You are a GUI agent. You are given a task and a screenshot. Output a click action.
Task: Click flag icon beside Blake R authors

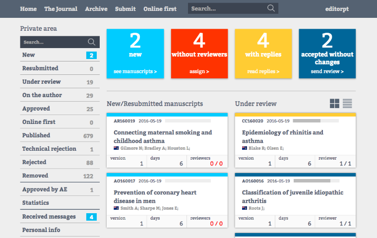tap(245, 148)
